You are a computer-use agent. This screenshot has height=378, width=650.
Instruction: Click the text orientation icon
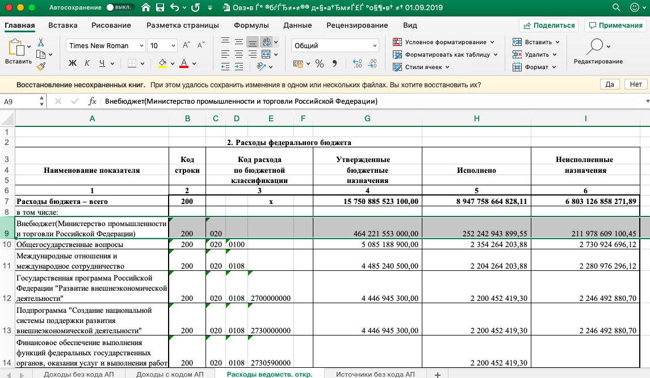pos(261,67)
